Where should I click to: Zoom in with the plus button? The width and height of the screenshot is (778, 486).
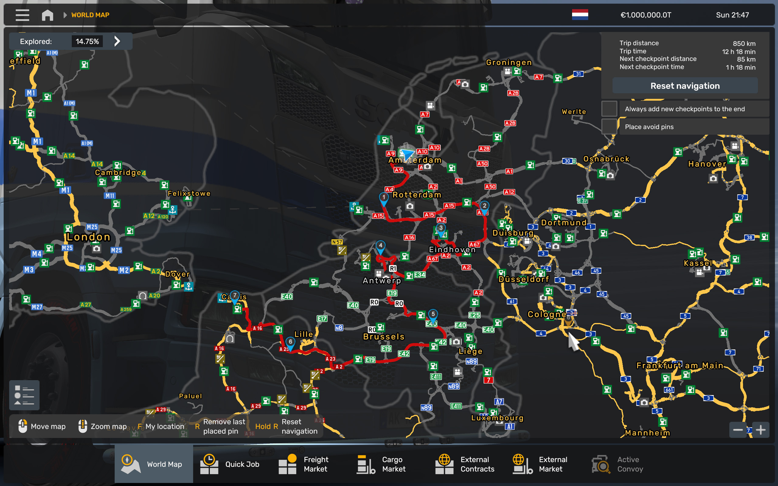(x=760, y=430)
